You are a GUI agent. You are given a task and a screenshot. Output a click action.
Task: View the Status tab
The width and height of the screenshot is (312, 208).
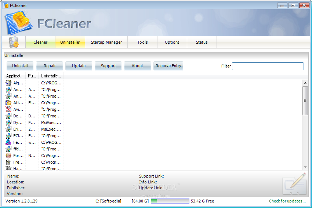point(202,42)
